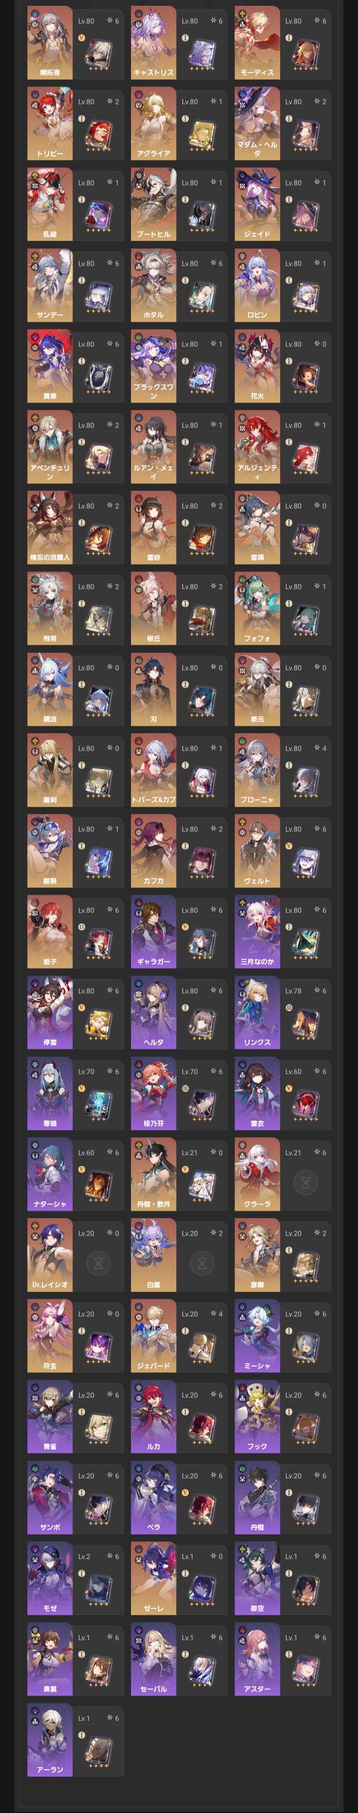The image size is (358, 1813).
Task: Click the empty light cone slot for クラーラ
Action: [x=305, y=1183]
